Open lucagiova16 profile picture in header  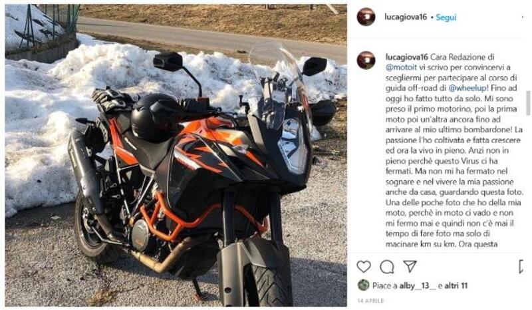366,17
